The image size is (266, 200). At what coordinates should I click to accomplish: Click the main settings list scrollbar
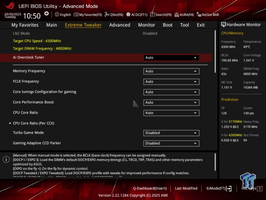(215, 52)
